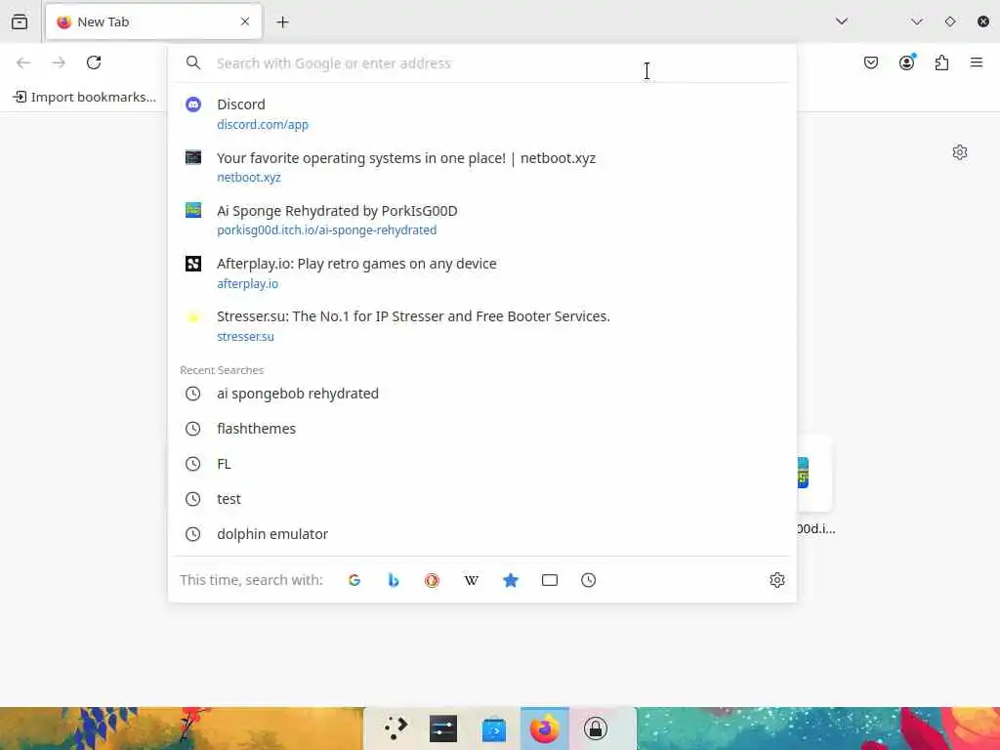Search this time with Bing
1000x750 pixels.
pyautogui.click(x=394, y=580)
